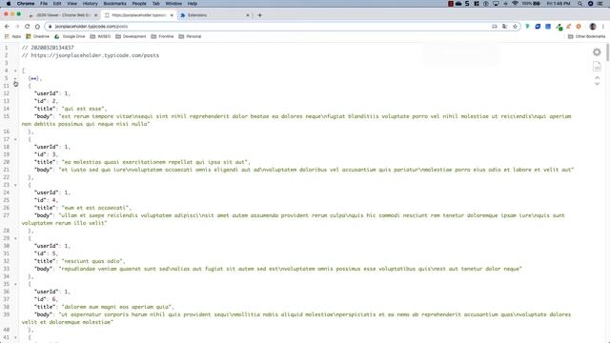Reload the page with the refresh icon

point(28,27)
